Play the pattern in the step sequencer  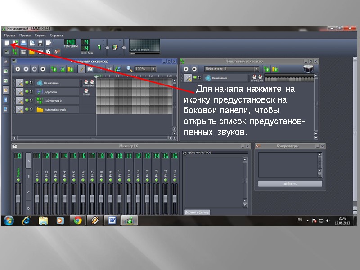pos(186,69)
